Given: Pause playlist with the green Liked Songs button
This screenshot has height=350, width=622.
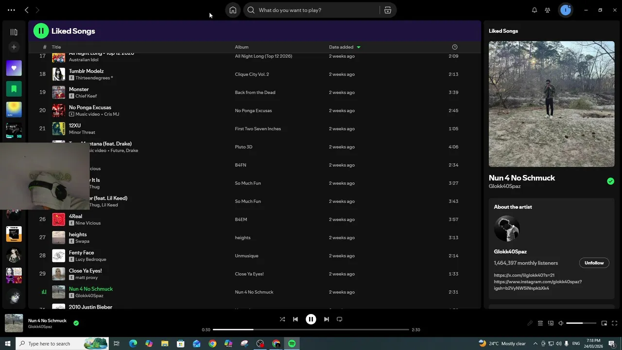Looking at the screenshot, I should (41, 31).
